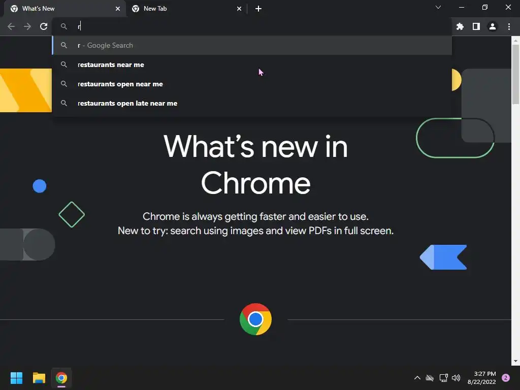Switch to the New Tab tab
Viewport: 520px width, 390px height.
[x=186, y=9]
